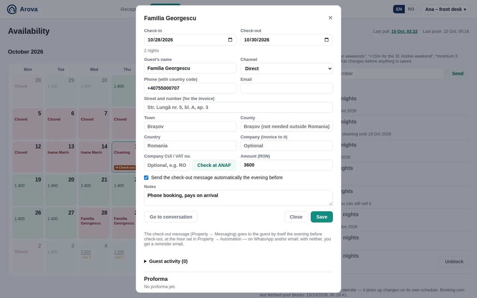Select calendar day 28 Familia Georgescu cell
The width and height of the screenshot is (477, 298).
(94, 223)
